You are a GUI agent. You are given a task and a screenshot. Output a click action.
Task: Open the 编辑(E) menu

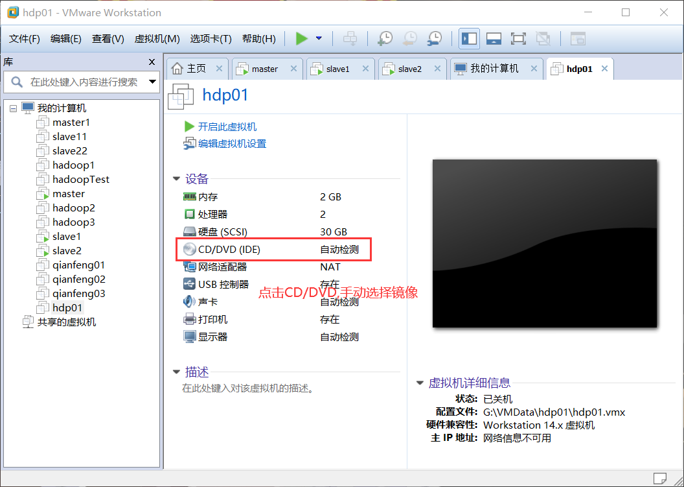click(66, 39)
